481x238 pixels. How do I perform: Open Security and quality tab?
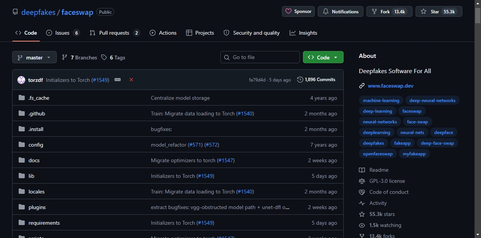tap(252, 33)
